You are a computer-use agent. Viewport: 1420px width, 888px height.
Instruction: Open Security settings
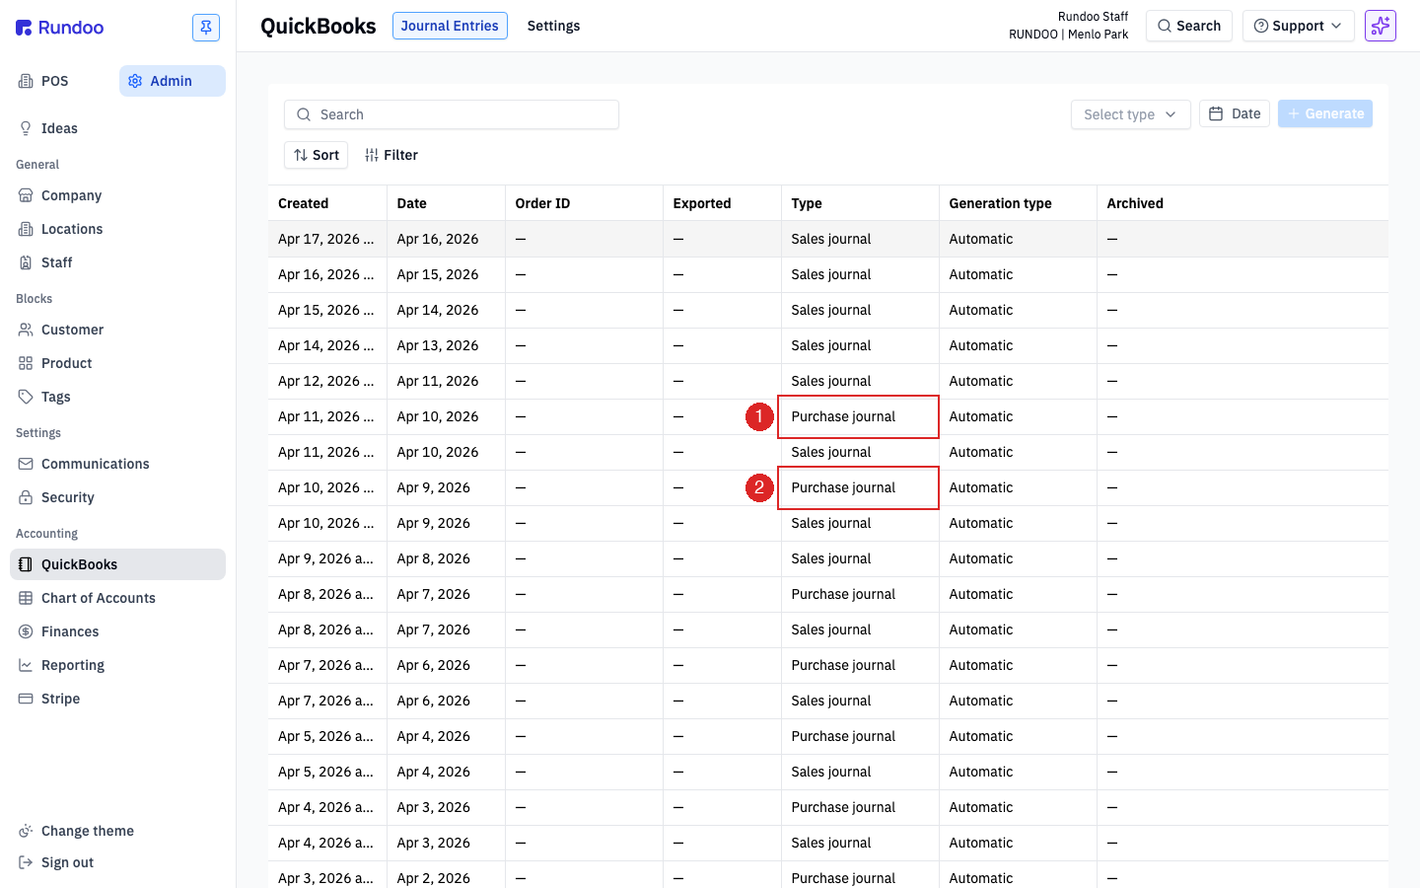tap(118, 497)
